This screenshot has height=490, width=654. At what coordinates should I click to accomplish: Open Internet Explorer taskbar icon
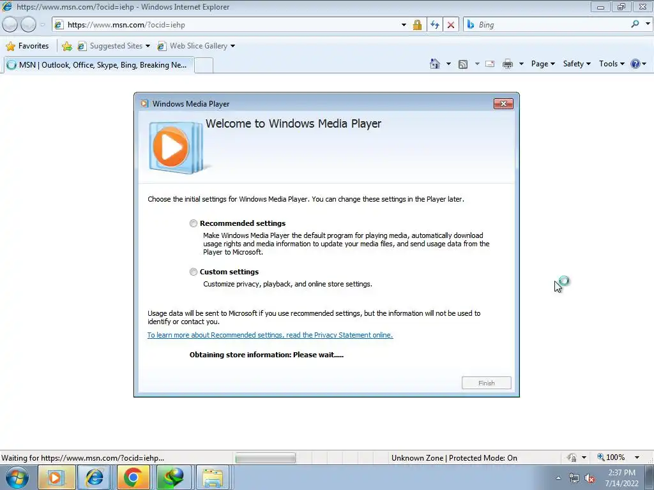point(95,477)
